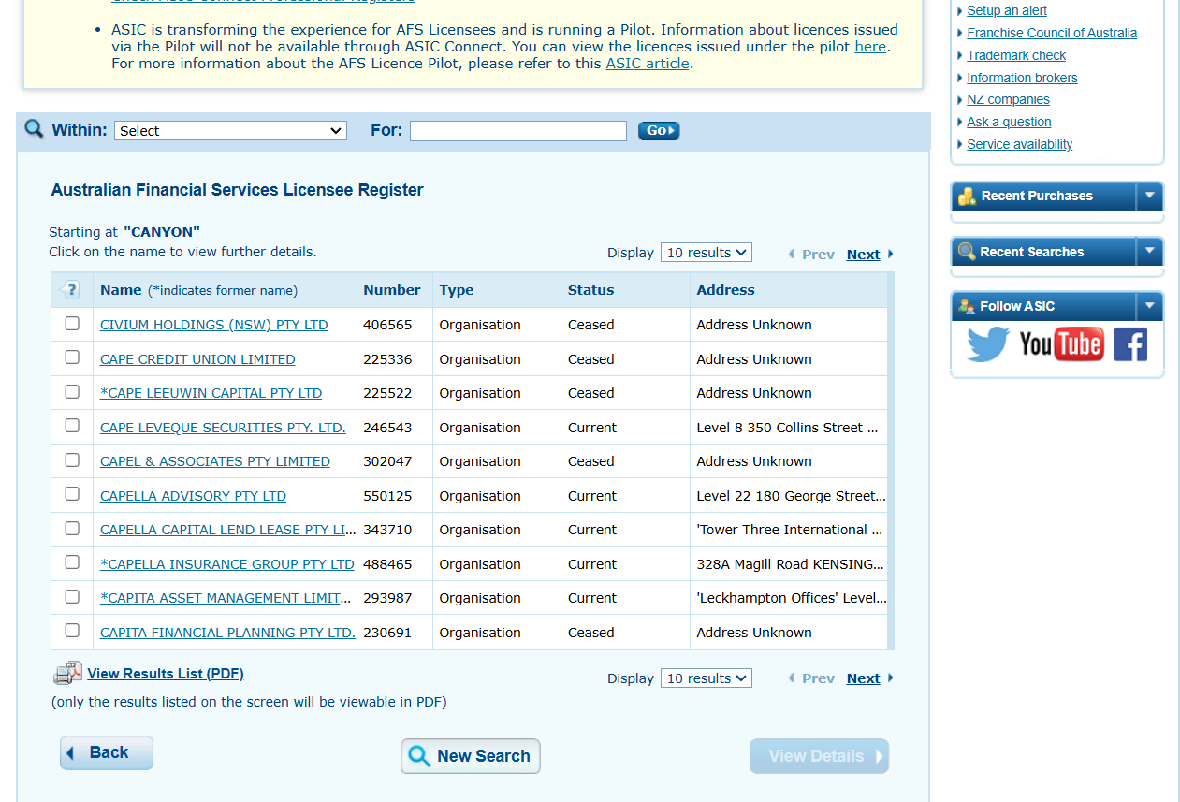Open Ask a question sidebar link
The height and width of the screenshot is (802, 1180).
click(1009, 122)
